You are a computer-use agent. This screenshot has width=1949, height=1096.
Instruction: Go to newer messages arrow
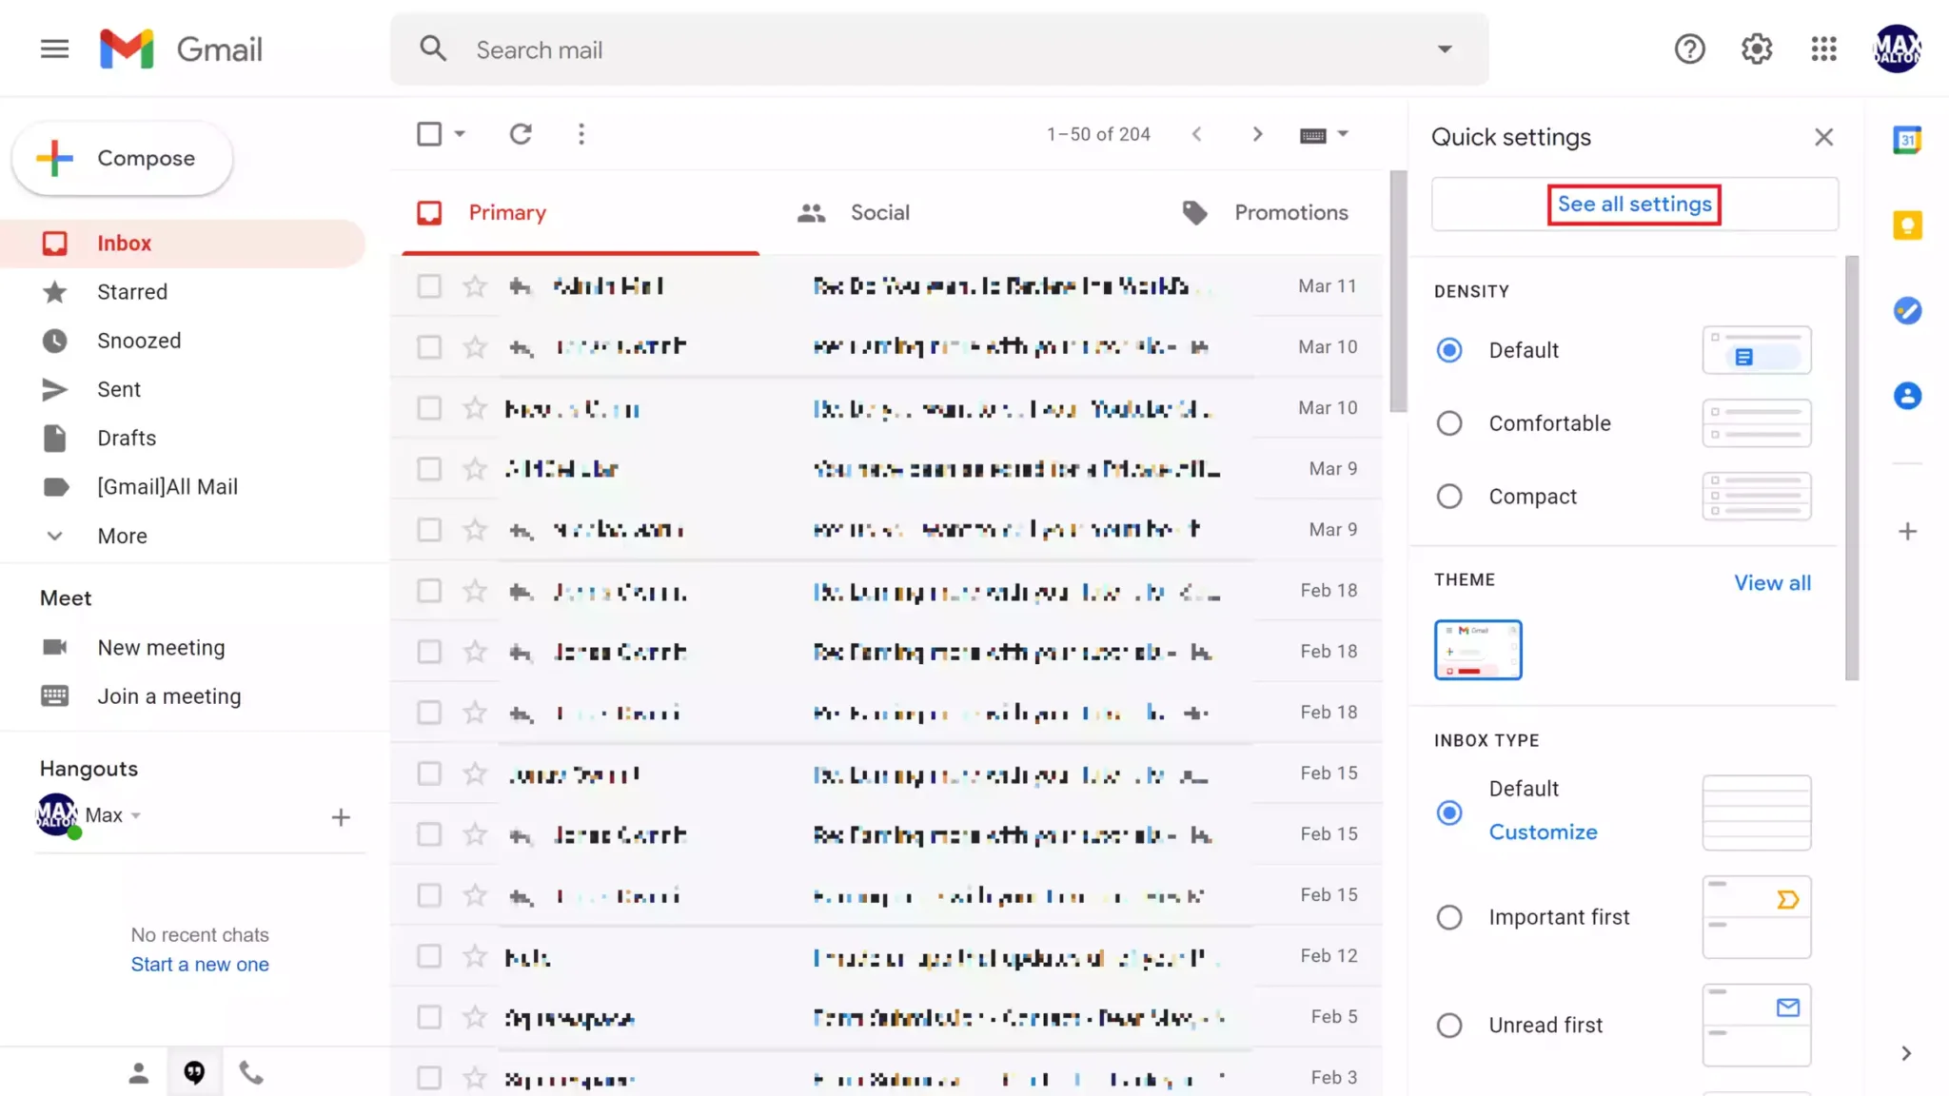pyautogui.click(x=1197, y=134)
